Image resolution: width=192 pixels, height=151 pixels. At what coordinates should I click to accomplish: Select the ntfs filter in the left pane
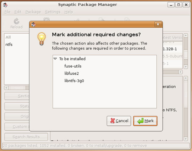pyautogui.click(x=9, y=44)
